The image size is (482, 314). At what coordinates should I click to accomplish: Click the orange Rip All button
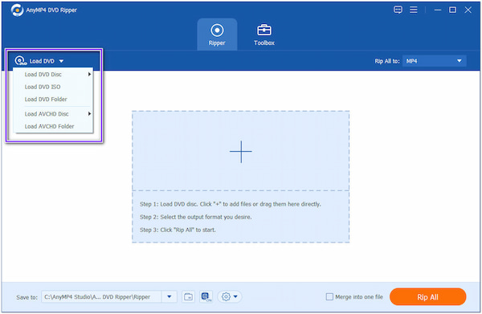(427, 297)
